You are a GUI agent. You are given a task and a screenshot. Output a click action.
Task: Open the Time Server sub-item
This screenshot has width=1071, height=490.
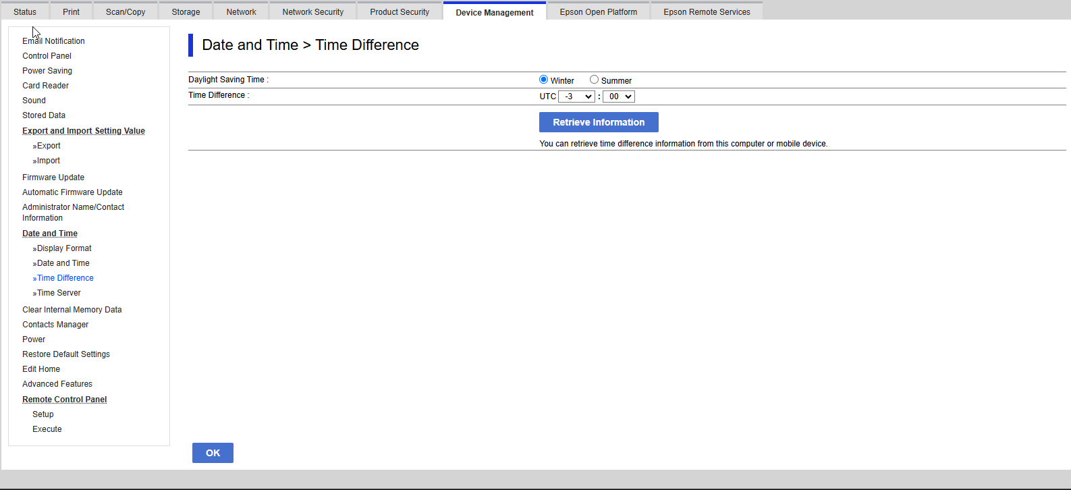[x=59, y=293]
